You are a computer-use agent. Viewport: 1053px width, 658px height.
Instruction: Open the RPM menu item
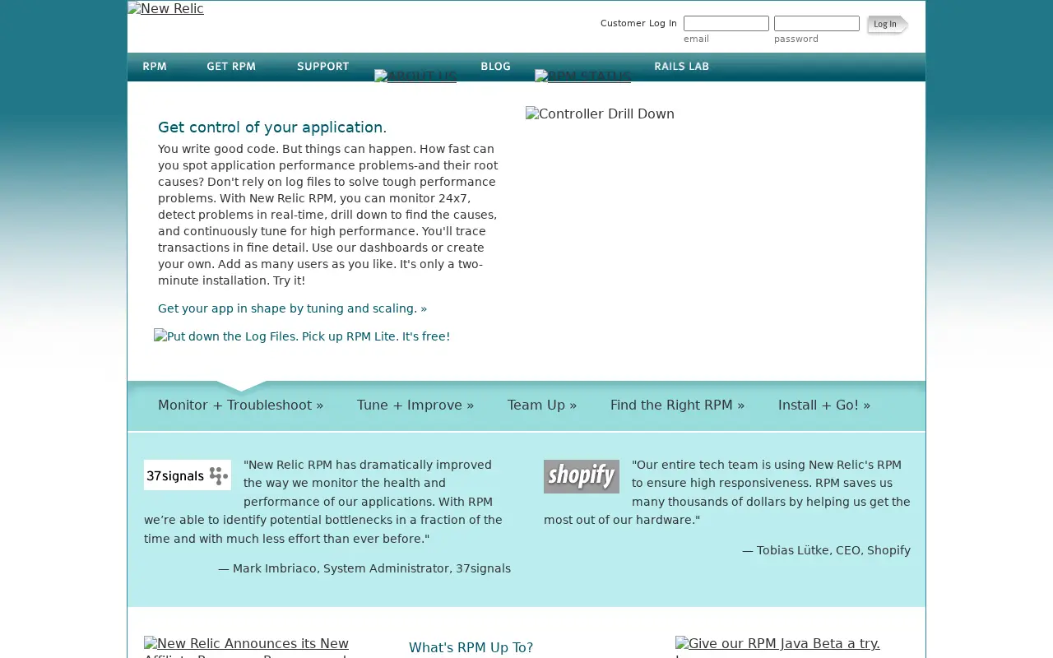click(x=155, y=67)
